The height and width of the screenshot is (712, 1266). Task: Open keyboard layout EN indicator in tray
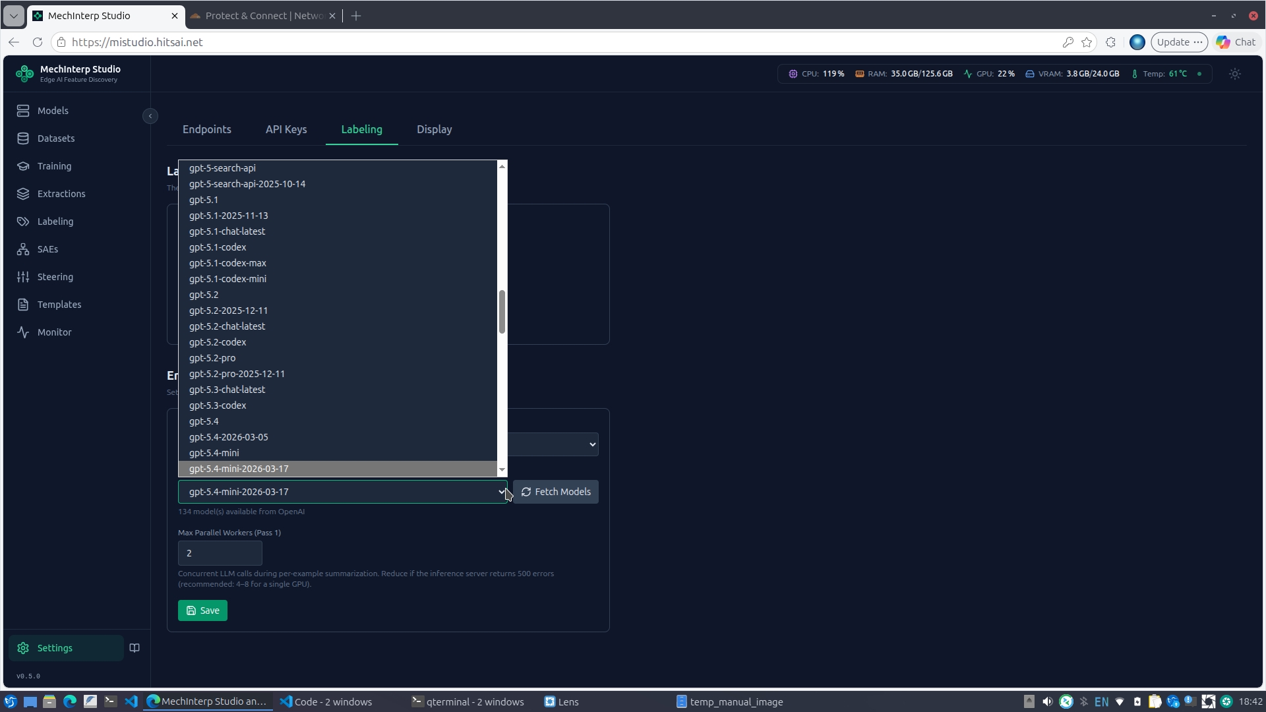(x=1101, y=701)
